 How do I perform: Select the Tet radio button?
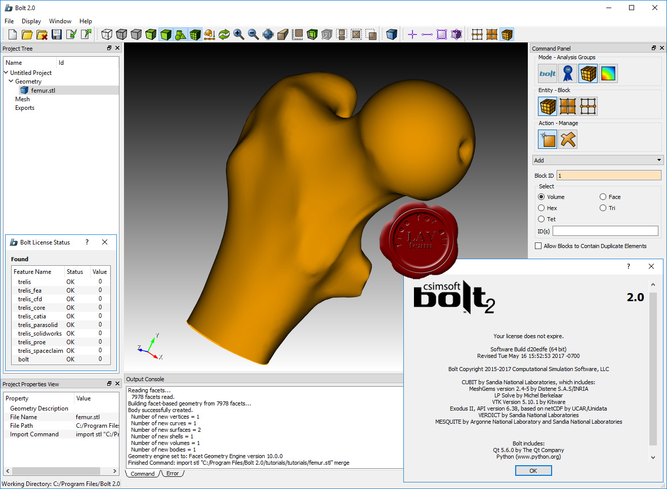coord(541,219)
